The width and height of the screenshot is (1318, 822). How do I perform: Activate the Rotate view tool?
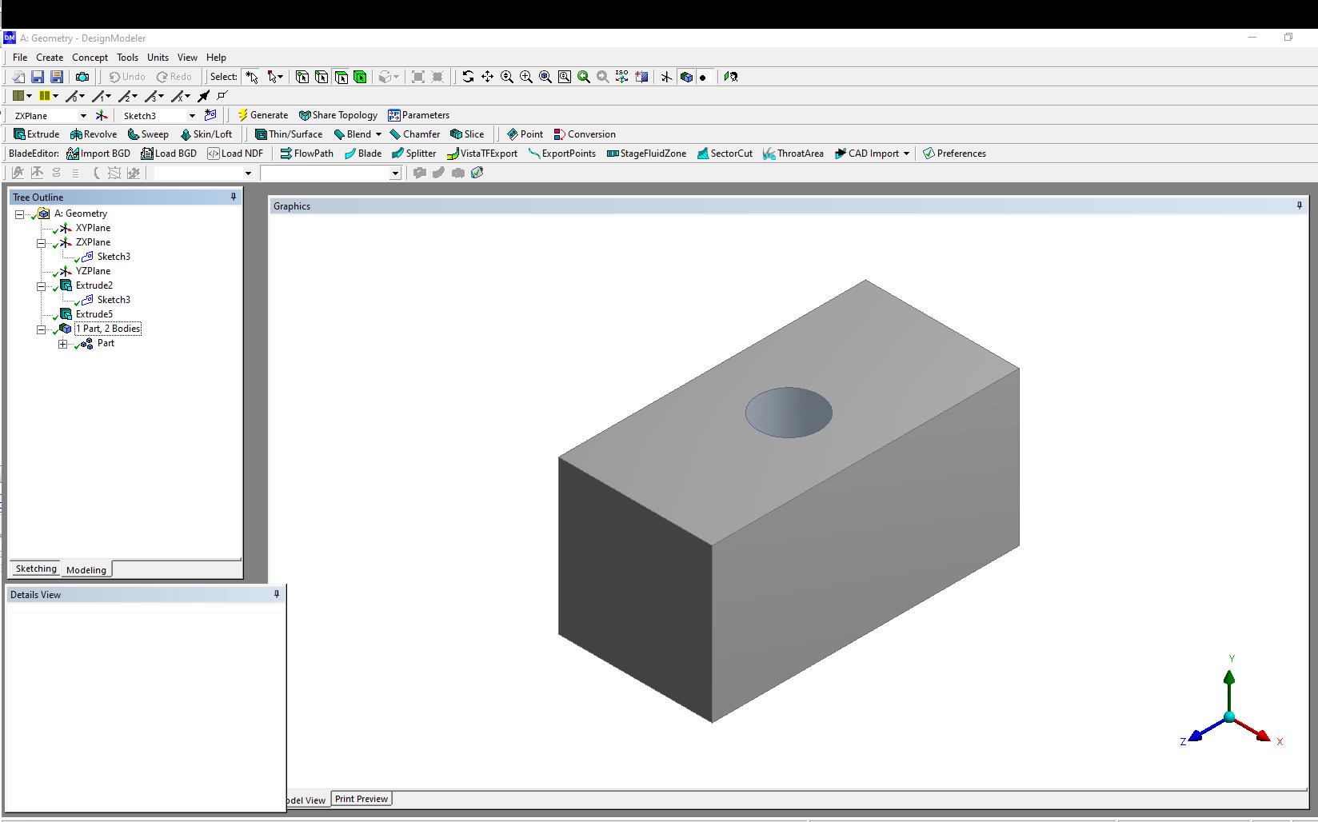[468, 77]
